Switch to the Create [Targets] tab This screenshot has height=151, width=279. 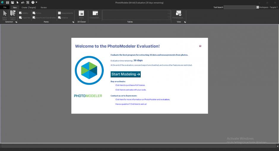(29, 7)
